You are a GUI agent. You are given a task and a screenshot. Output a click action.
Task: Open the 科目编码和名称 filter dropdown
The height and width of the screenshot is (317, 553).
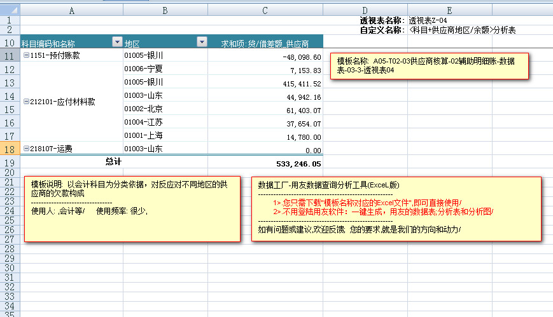[x=116, y=42]
